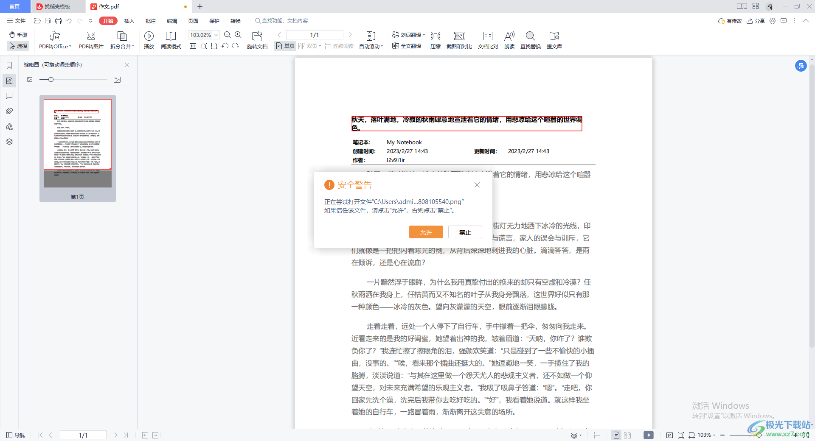
Task: Zoom out with the minus magnifier
Action: tap(228, 35)
